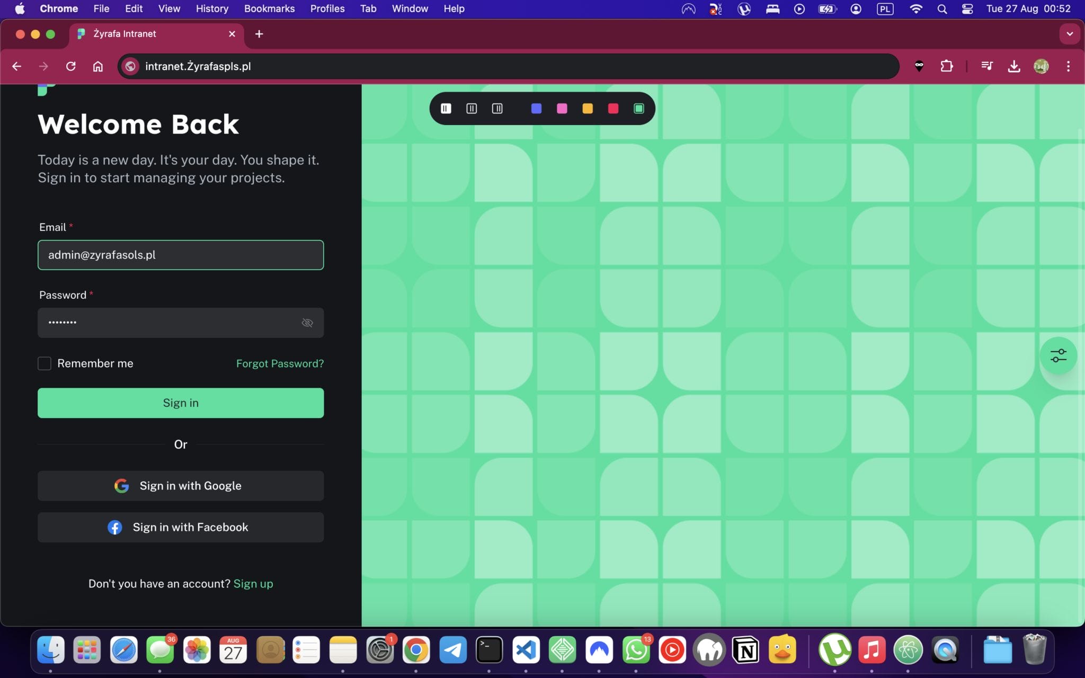Image resolution: width=1085 pixels, height=678 pixels.
Task: Open the Extensions puzzle icon
Action: [x=946, y=66]
